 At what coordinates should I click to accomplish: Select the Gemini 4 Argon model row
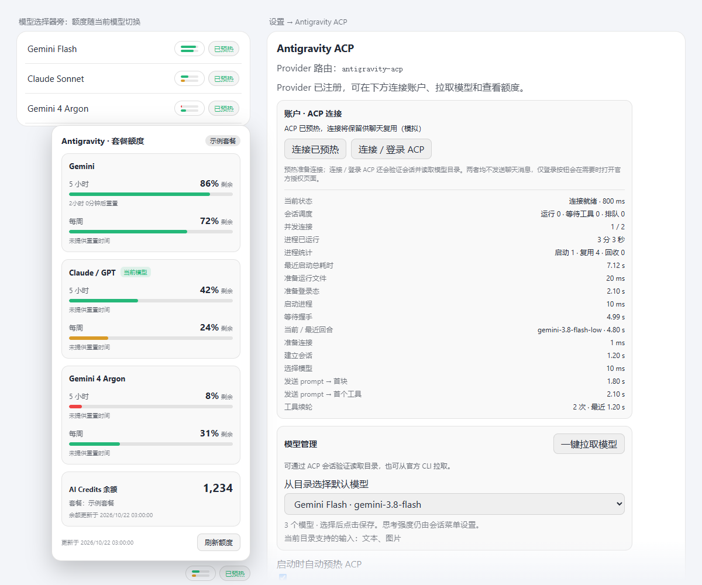pos(133,109)
